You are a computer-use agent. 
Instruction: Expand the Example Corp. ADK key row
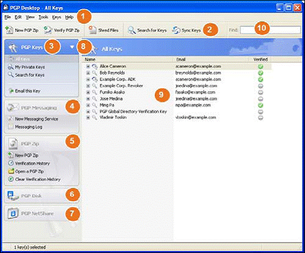coord(88,79)
